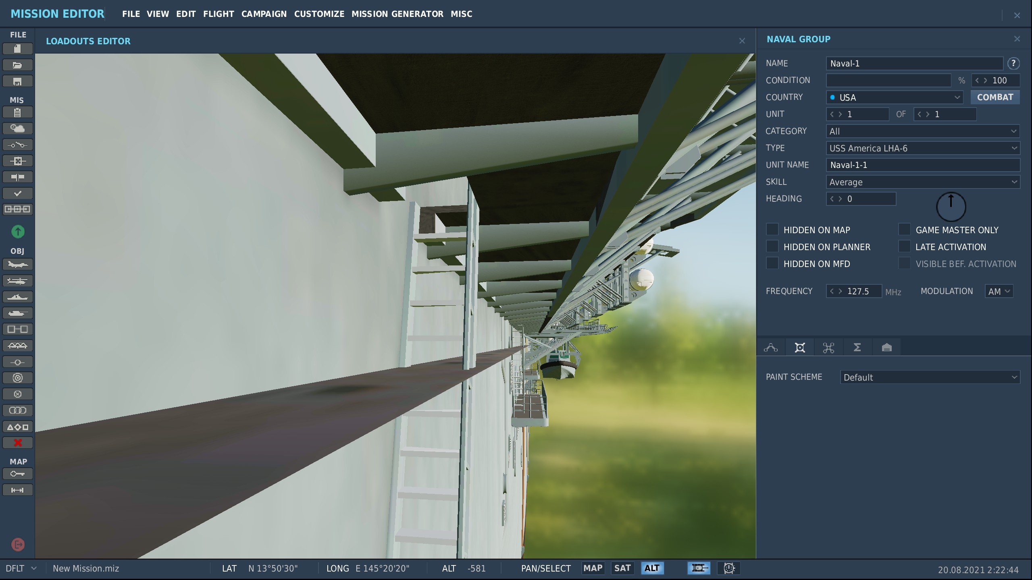Enable the Hidden on Map checkbox
The width and height of the screenshot is (1032, 580).
pos(772,230)
